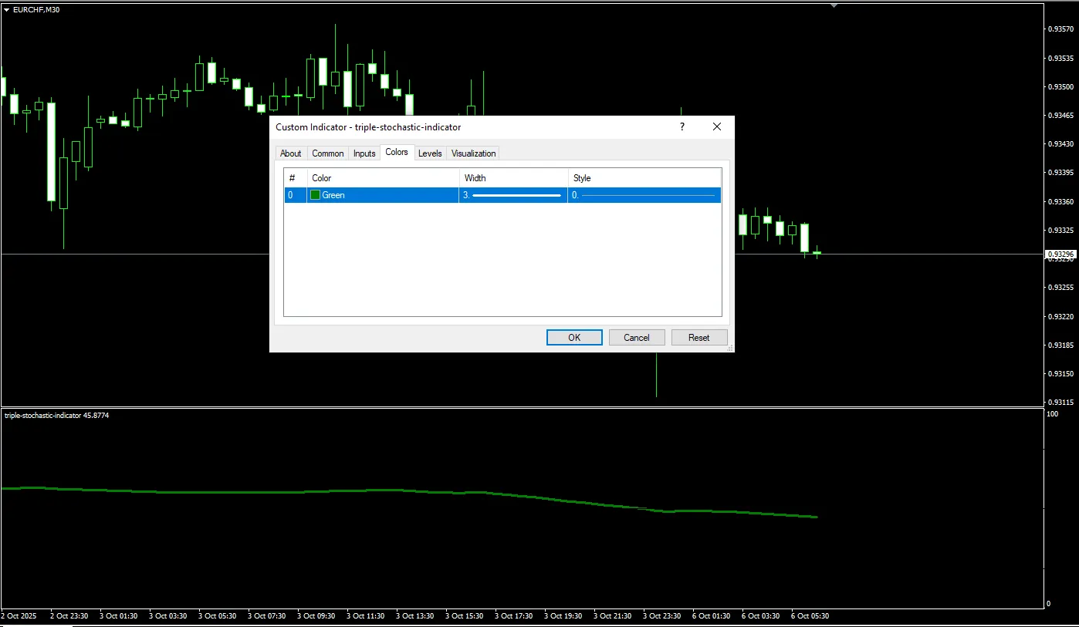Close the Custom Indicator dialog
Screen dimensions: 1079x627
717,126
